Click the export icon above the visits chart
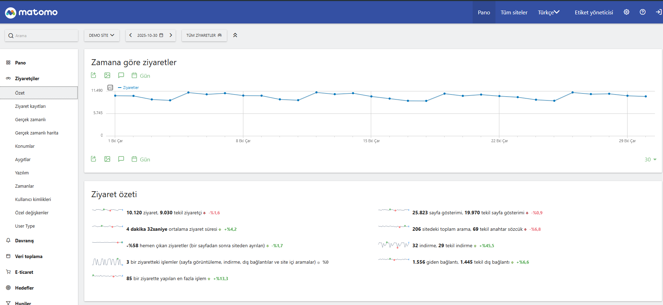 tap(93, 75)
